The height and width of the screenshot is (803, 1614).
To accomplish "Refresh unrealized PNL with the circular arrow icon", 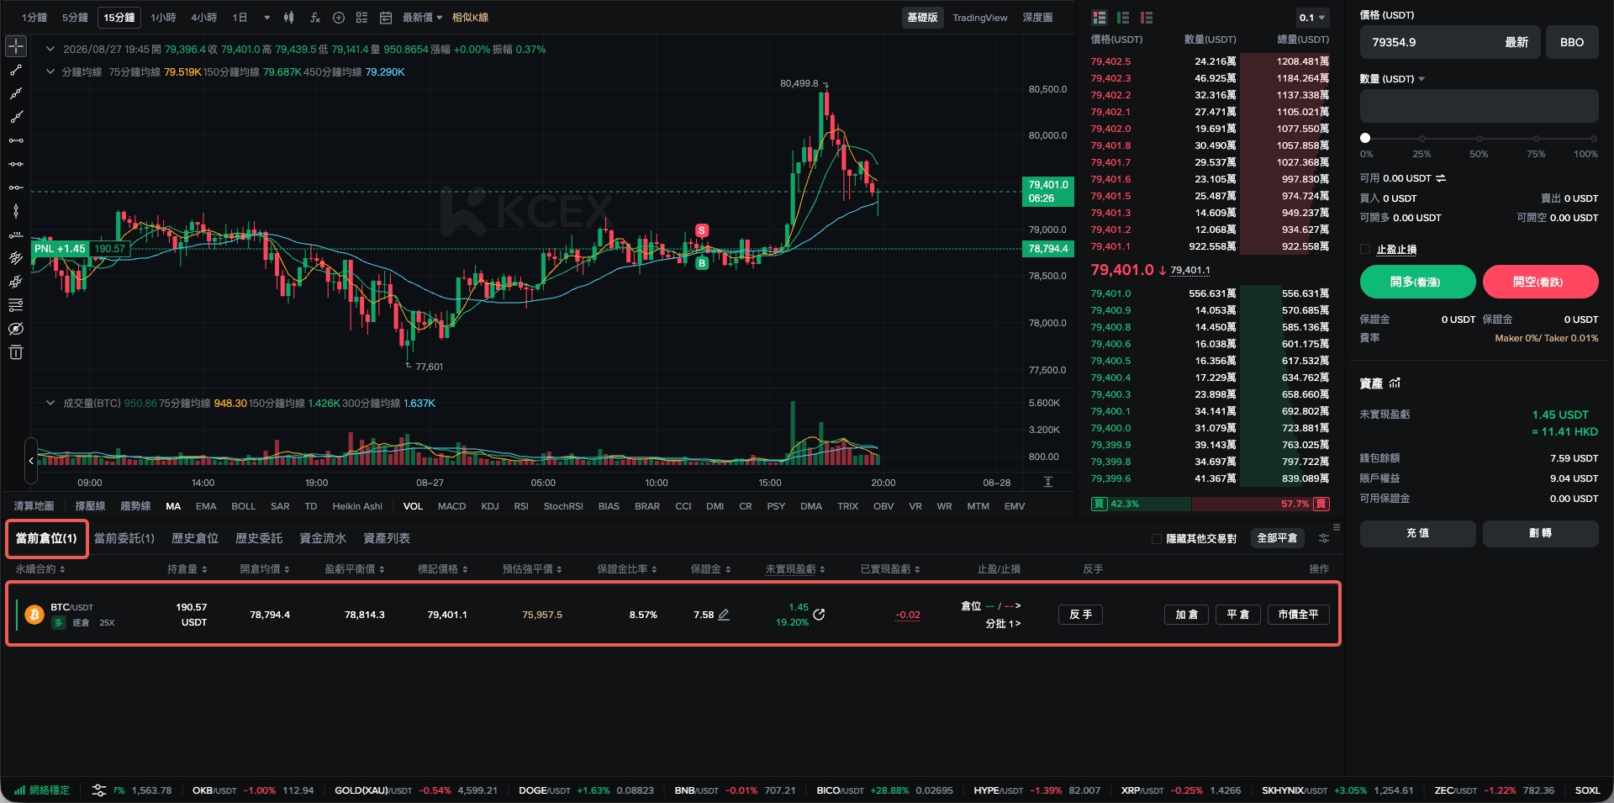I will (x=819, y=615).
